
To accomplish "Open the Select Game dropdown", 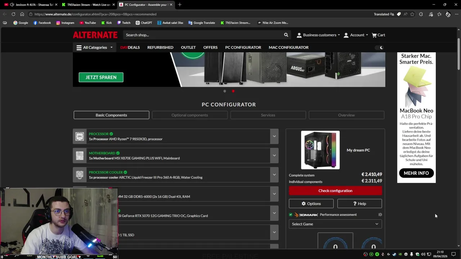I will click(335, 224).
